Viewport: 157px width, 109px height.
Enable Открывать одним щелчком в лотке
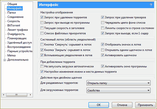click(102, 50)
